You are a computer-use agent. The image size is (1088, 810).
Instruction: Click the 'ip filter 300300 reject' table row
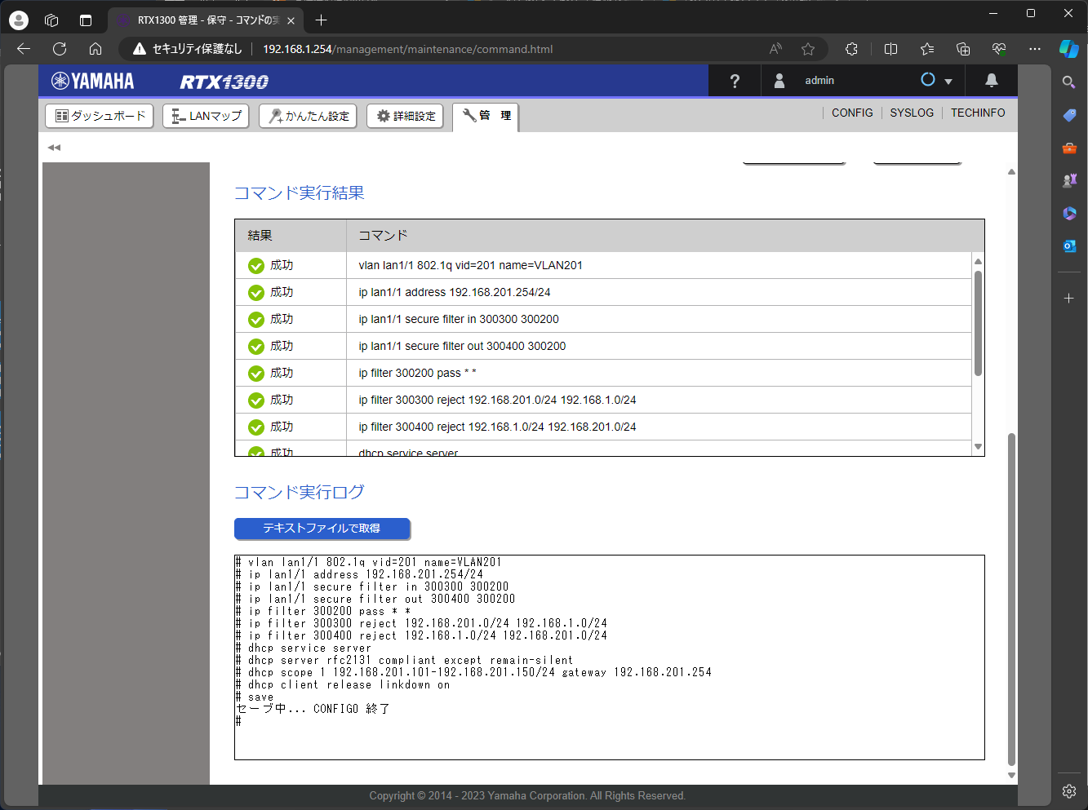pos(603,401)
